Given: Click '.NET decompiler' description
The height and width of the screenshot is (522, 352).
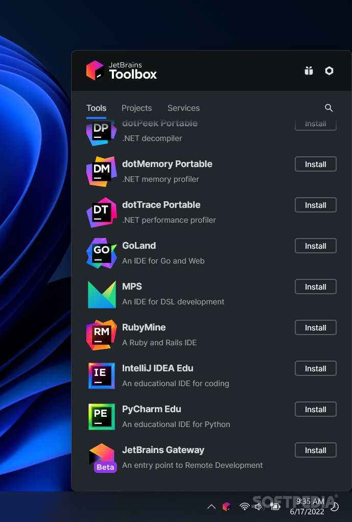Looking at the screenshot, I should [152, 138].
